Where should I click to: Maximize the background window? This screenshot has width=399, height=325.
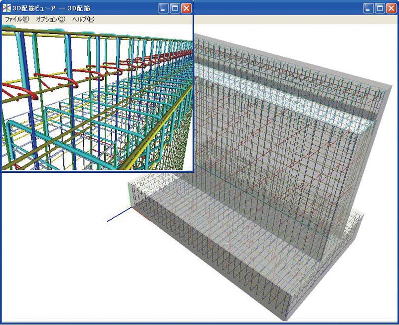point(380,8)
